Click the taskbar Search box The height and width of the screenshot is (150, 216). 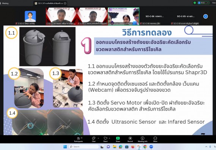pos(84,147)
